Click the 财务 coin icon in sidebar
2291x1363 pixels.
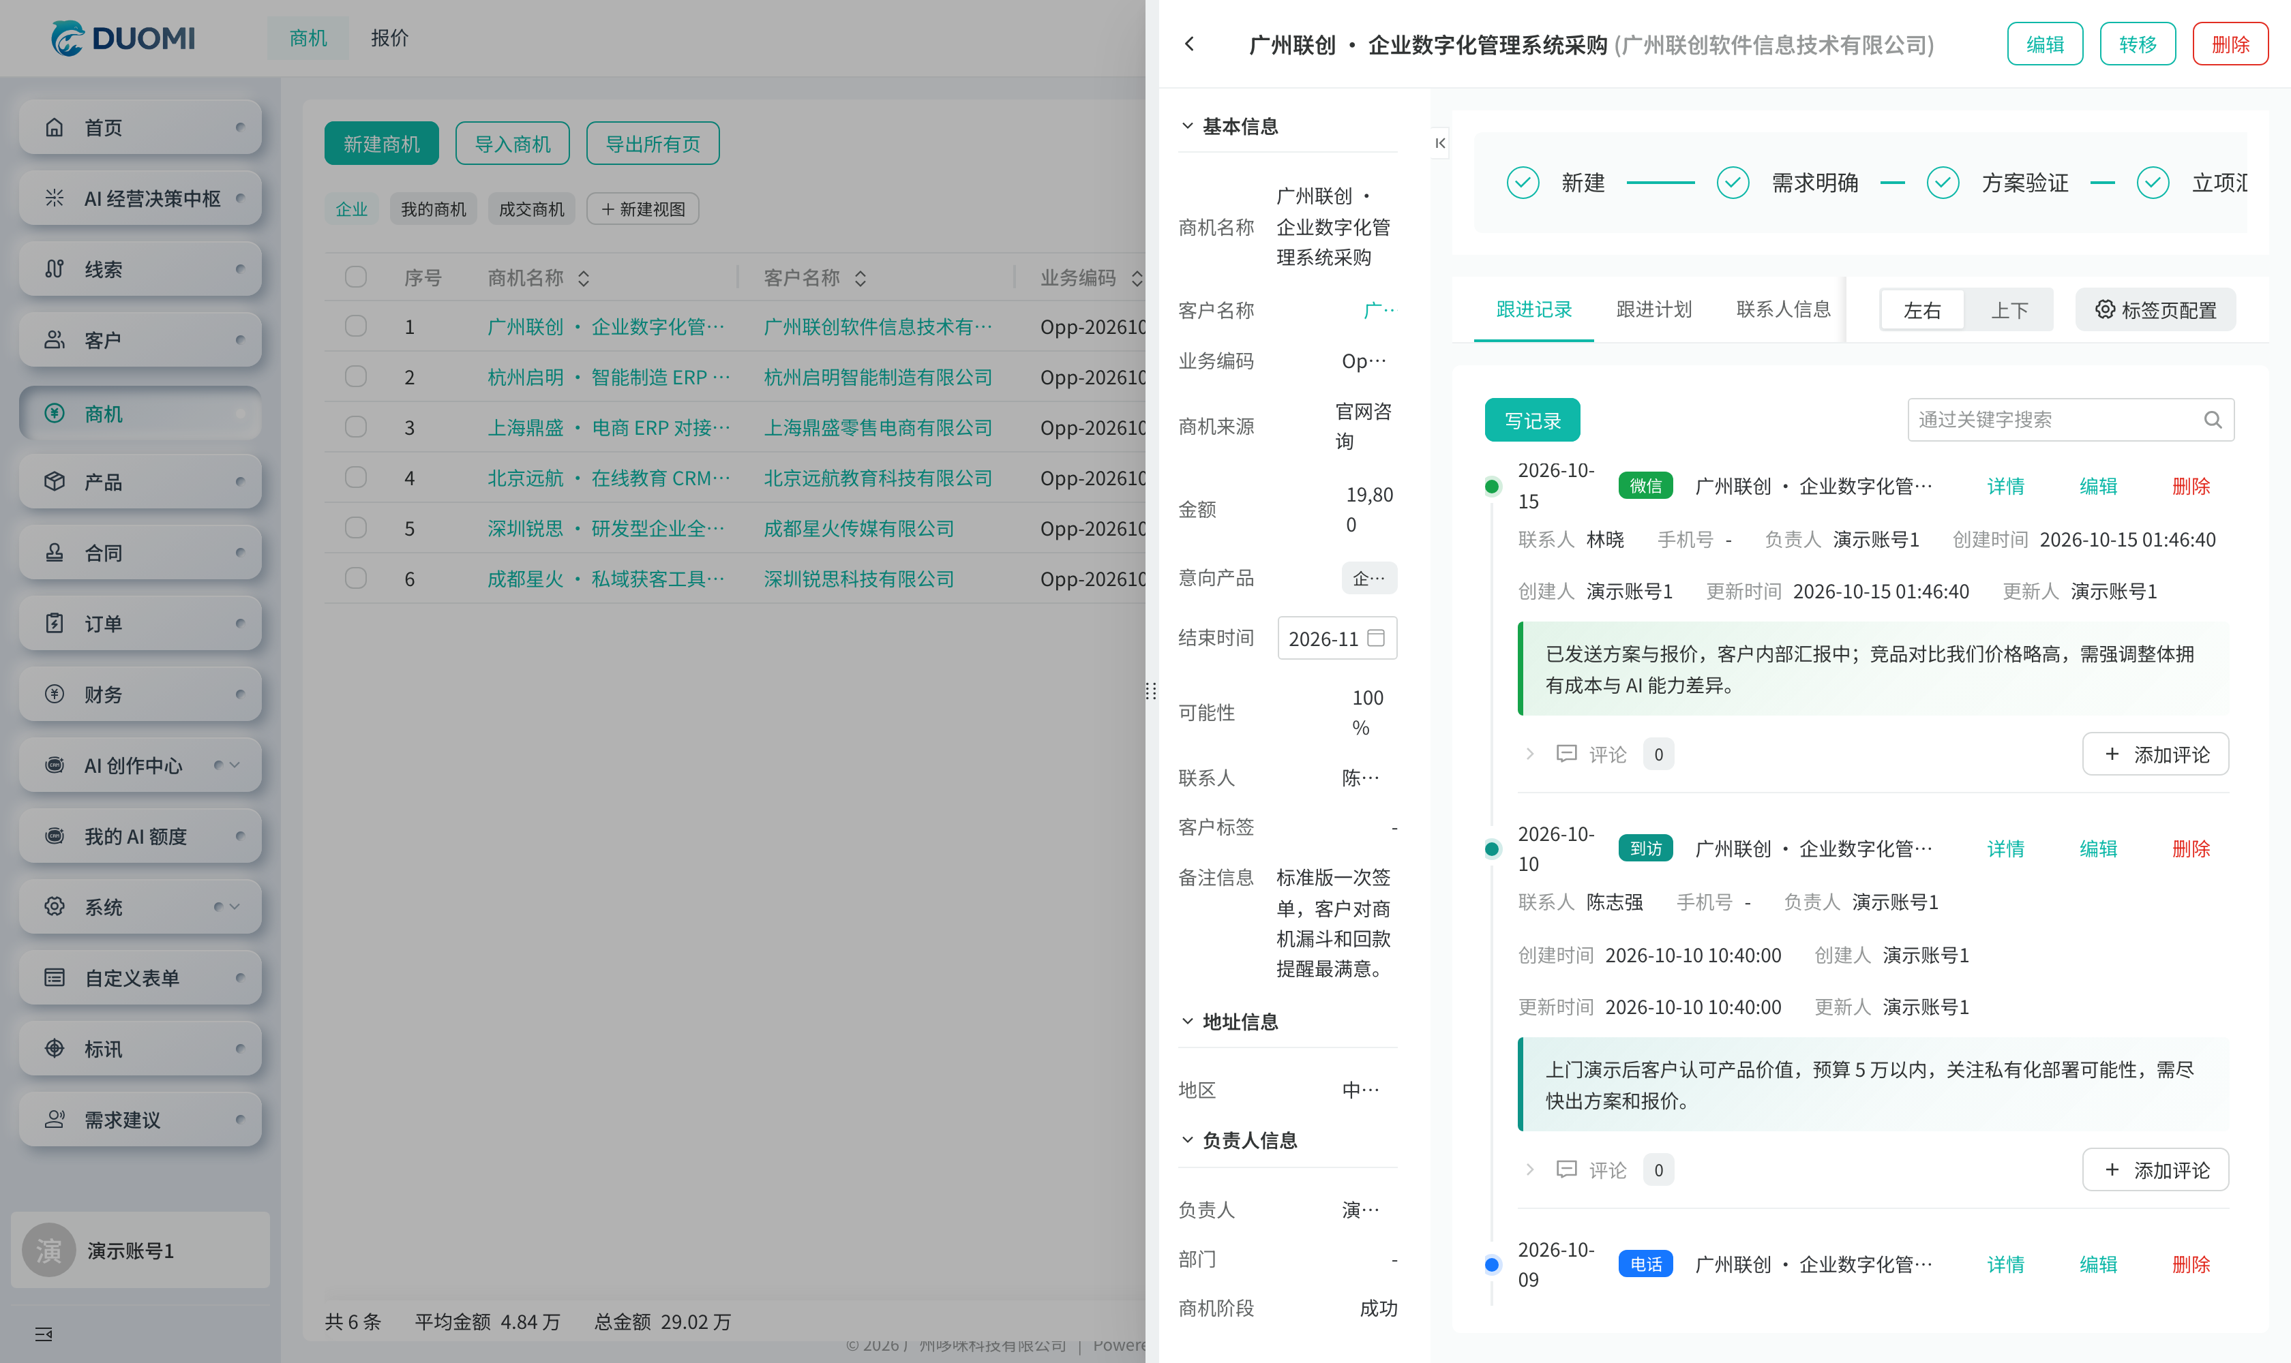tap(55, 694)
